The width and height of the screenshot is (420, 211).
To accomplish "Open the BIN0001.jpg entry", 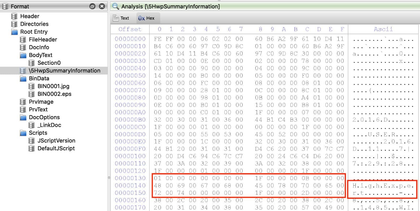I will 53,86.
